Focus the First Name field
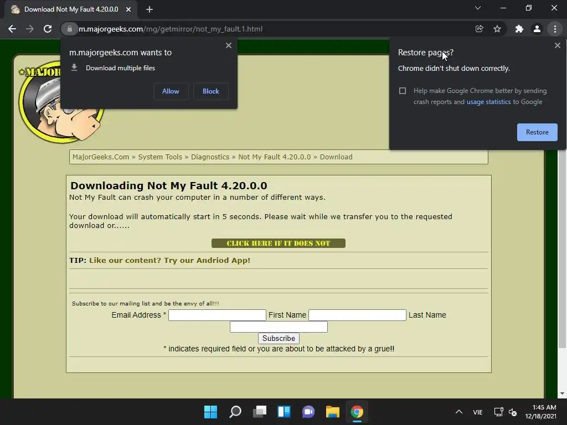Image resolution: width=567 pixels, height=425 pixels. (x=357, y=315)
